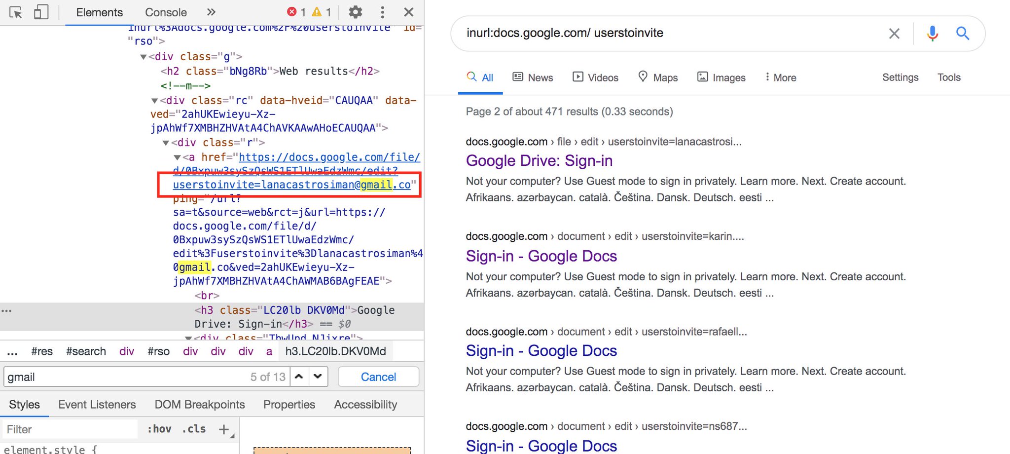The width and height of the screenshot is (1010, 454).
Task: Start voice search with microphone icon
Action: click(932, 33)
